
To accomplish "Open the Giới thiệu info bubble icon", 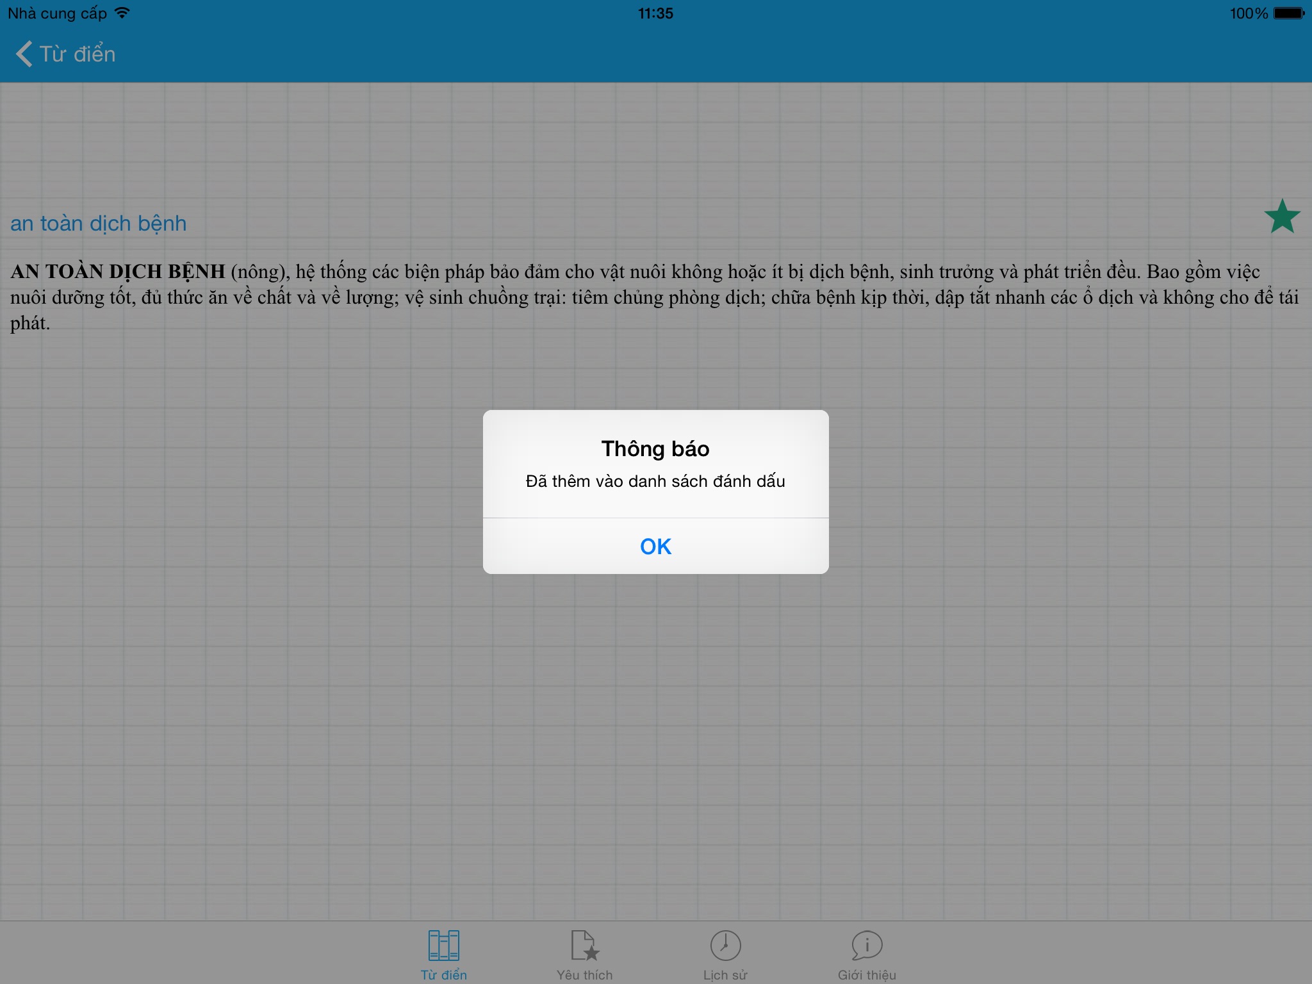I will 867,945.
